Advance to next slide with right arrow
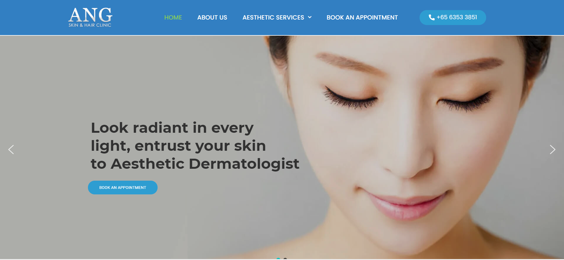564x260 pixels. (552, 150)
